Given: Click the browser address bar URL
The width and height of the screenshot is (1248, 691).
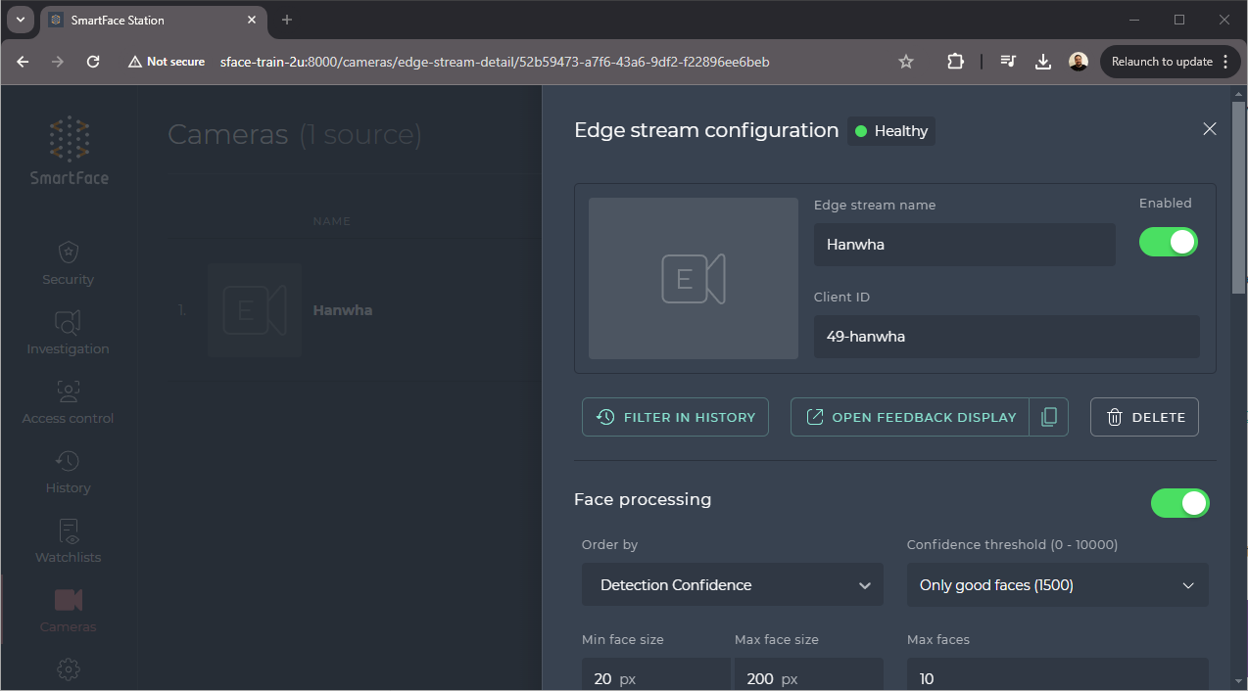Looking at the screenshot, I should [495, 62].
